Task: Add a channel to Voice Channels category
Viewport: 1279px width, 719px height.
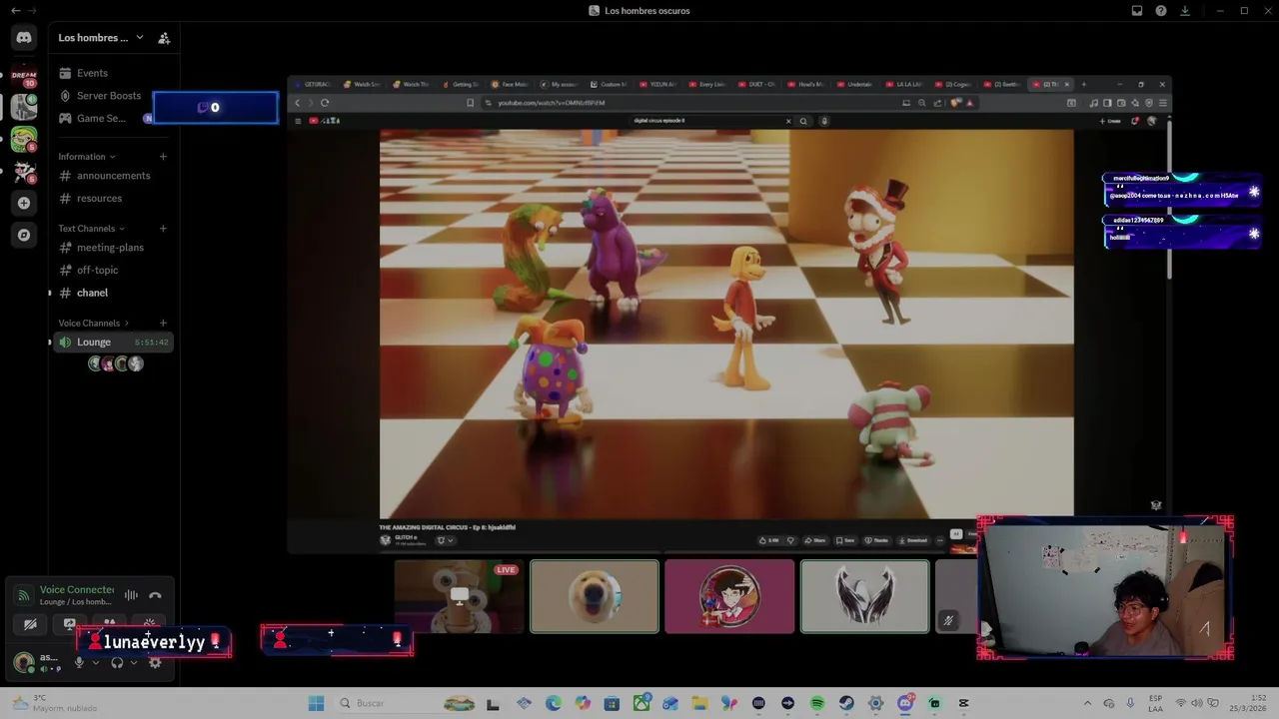Action: 163,324
